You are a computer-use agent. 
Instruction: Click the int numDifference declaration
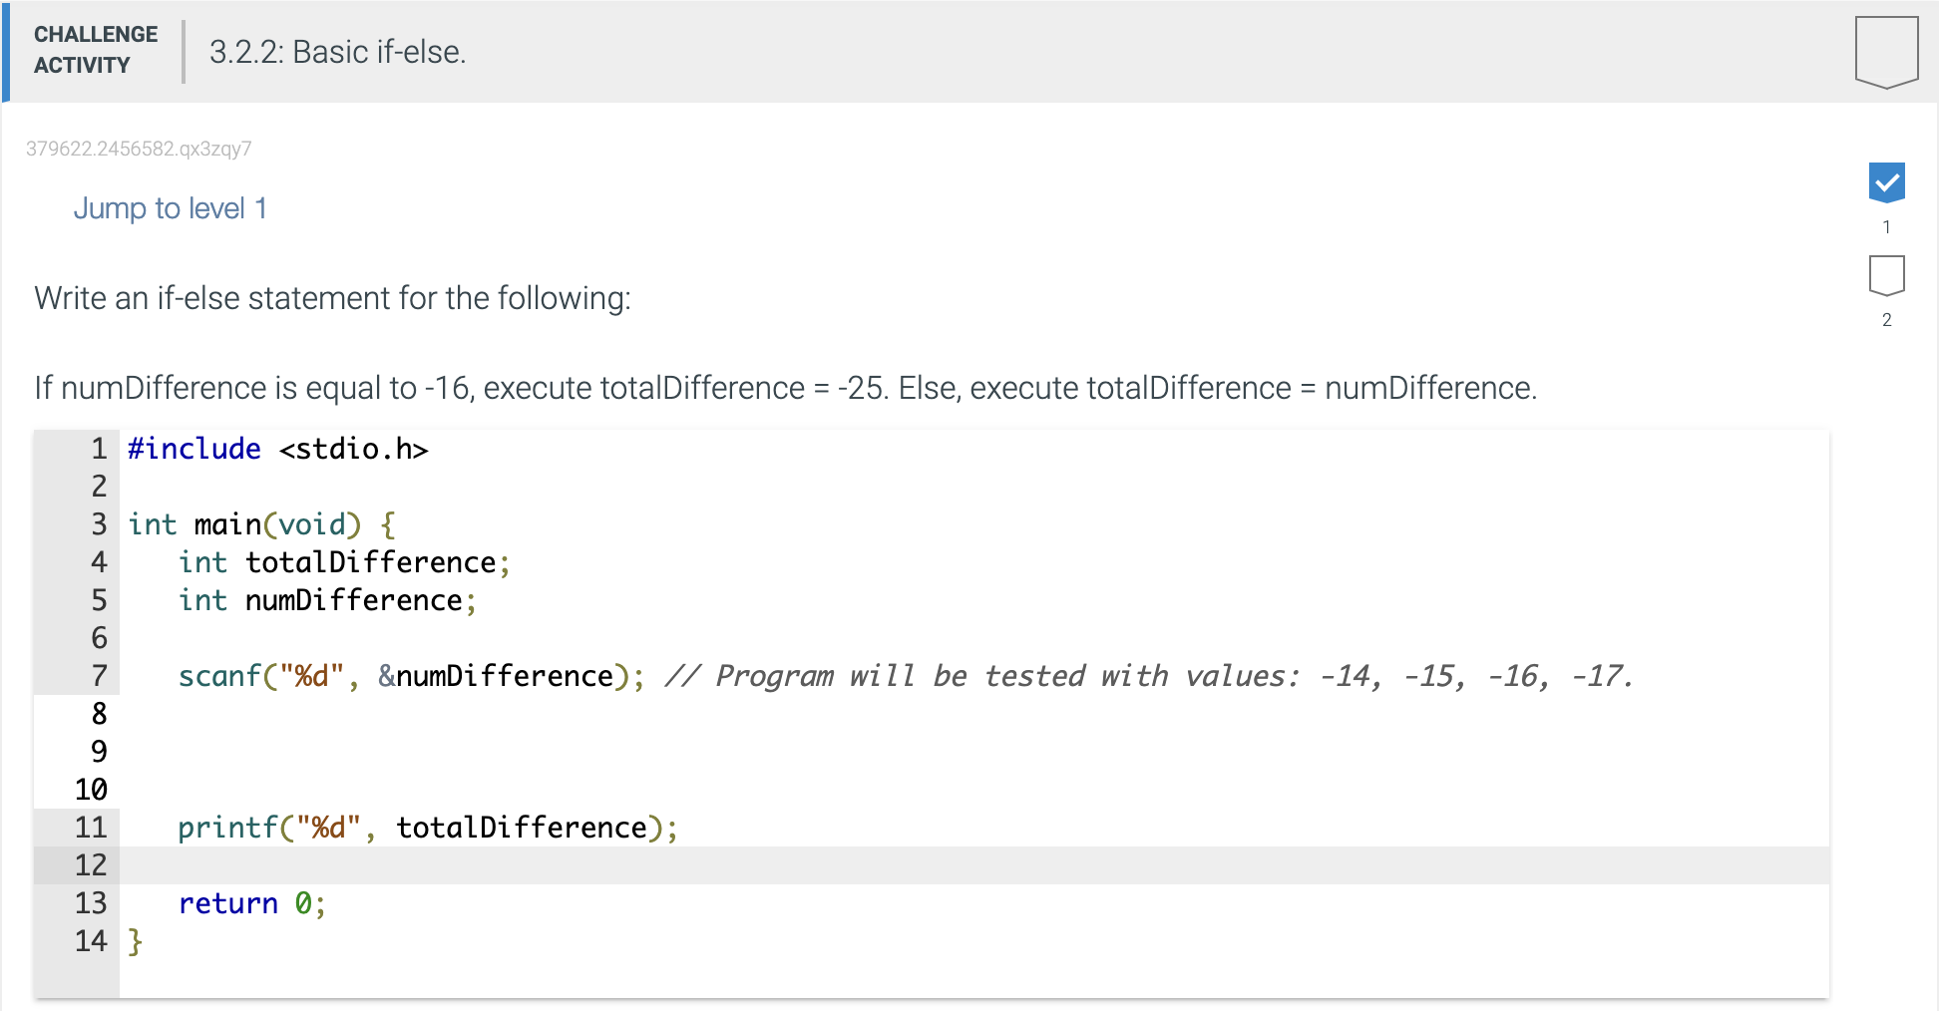click(x=327, y=600)
